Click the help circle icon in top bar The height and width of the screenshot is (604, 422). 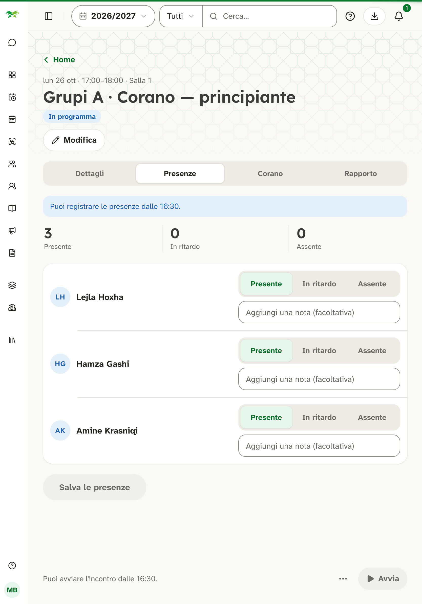point(350,16)
